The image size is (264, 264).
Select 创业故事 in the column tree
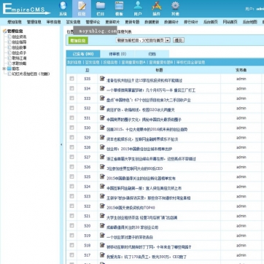pos(19,47)
